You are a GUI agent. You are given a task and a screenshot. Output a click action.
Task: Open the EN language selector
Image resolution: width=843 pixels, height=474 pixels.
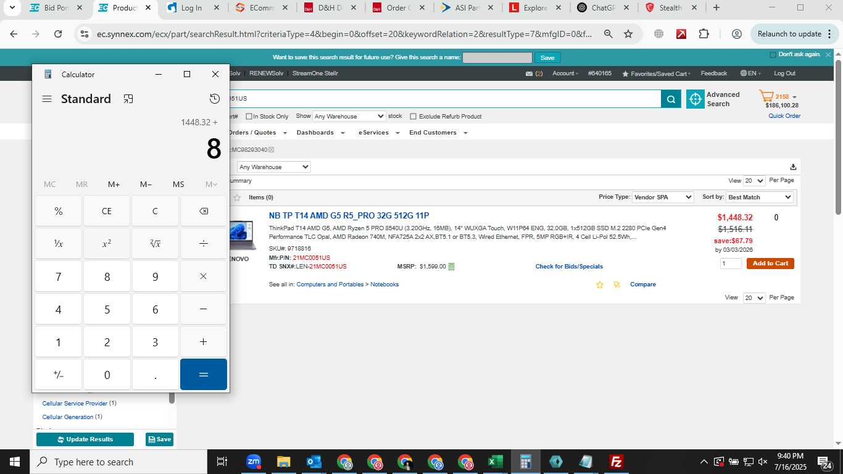tap(750, 73)
